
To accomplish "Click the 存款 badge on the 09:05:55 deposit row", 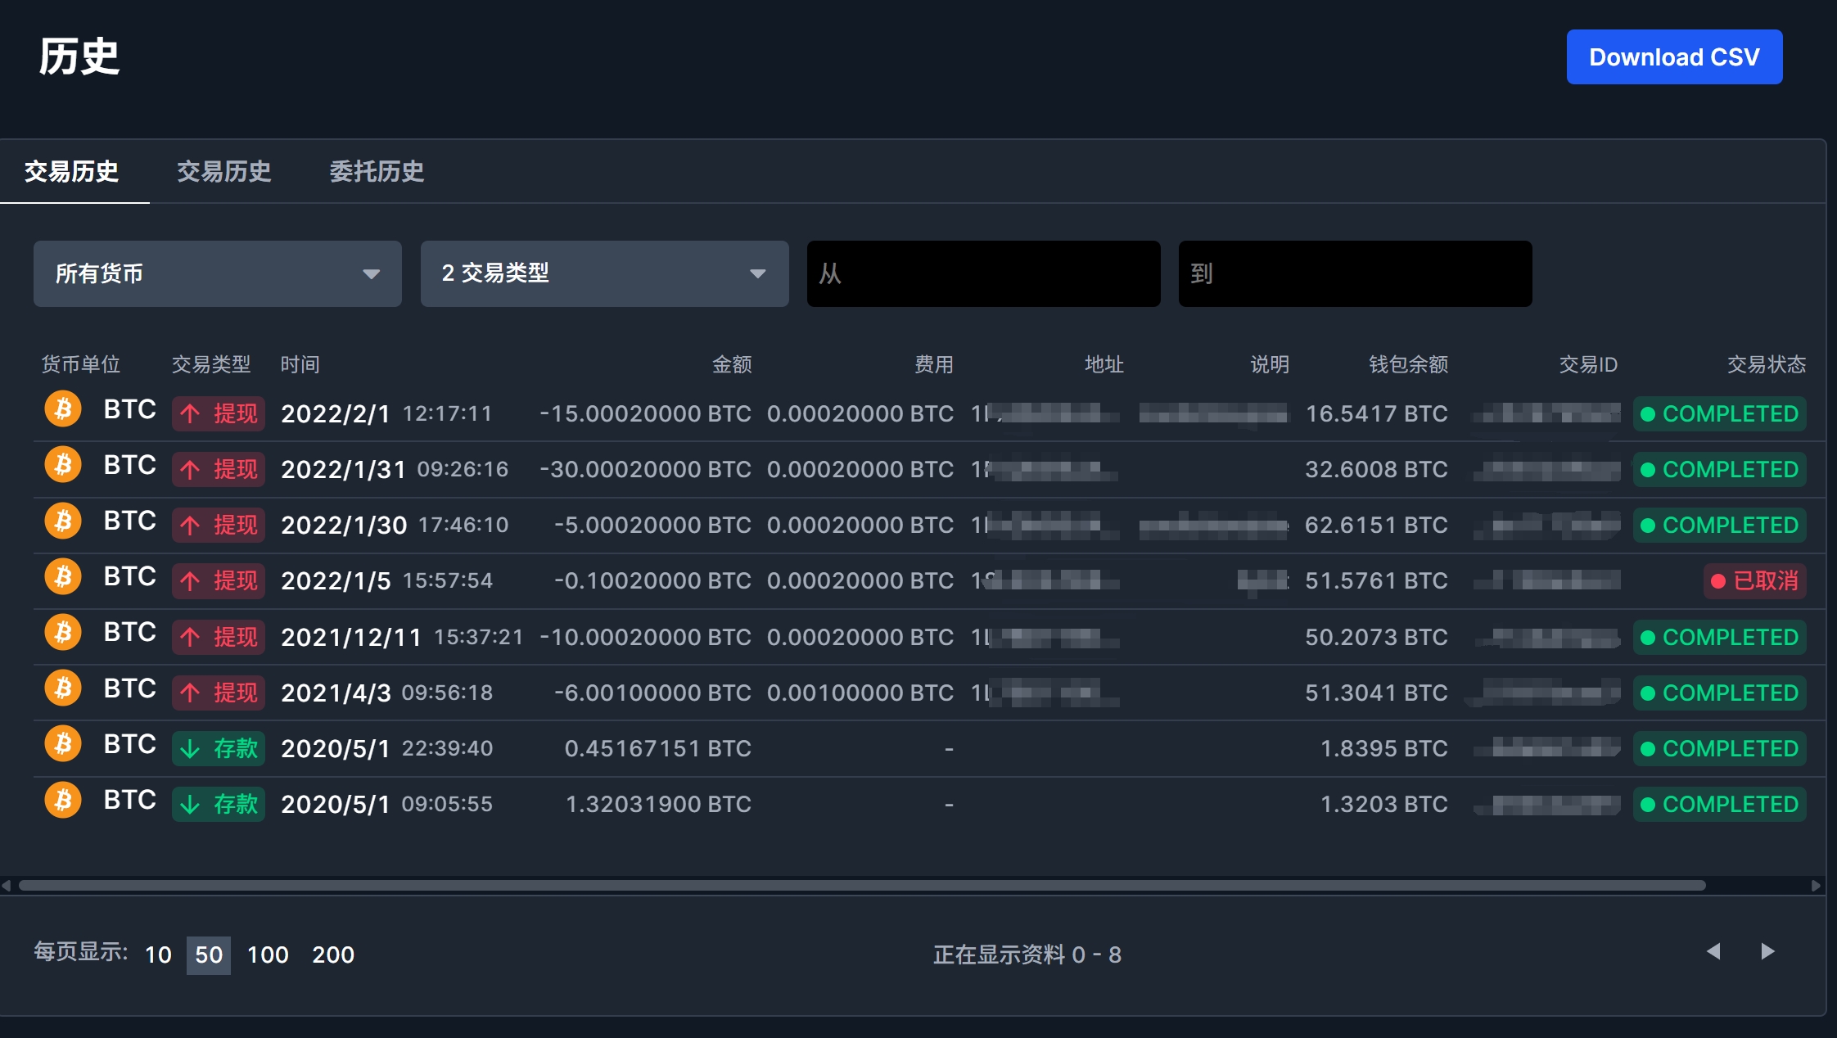I will click(x=218, y=804).
